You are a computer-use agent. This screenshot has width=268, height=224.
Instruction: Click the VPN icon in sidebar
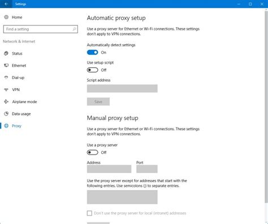(x=6, y=90)
